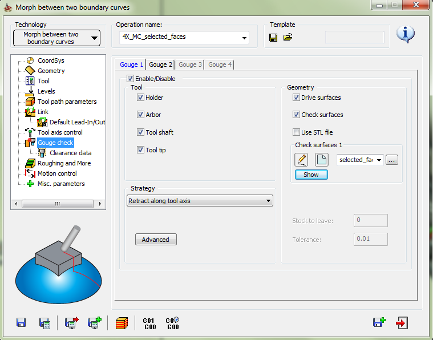Click the Show button for check surfaces

311,175
